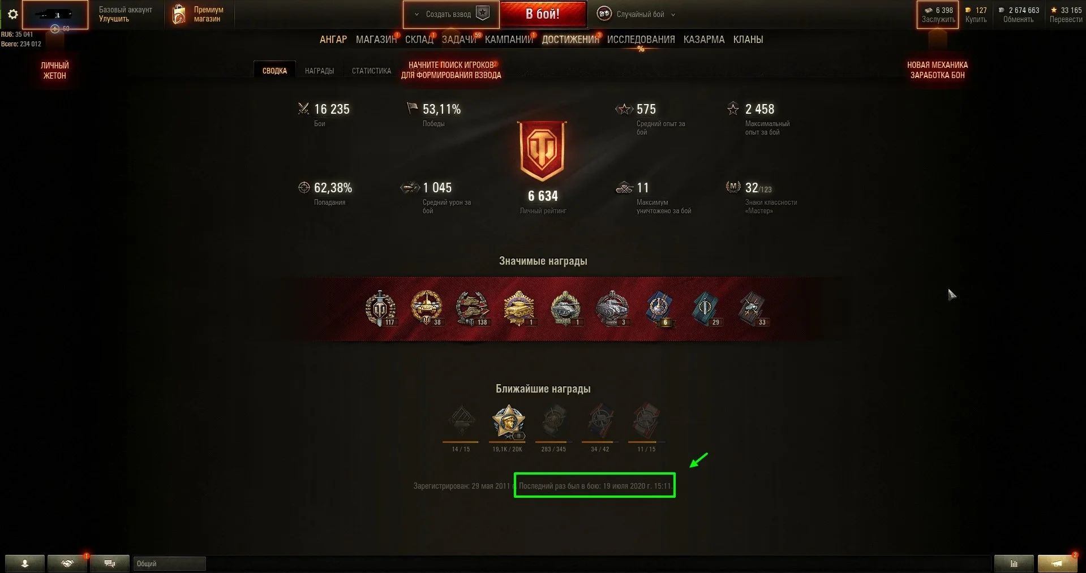Viewport: 1086px width, 573px height.
Task: Open the battle mode skull icon
Action: [604, 14]
